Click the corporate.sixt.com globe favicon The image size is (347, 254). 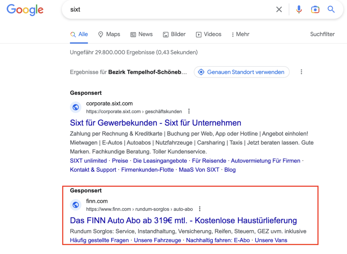coord(76,107)
